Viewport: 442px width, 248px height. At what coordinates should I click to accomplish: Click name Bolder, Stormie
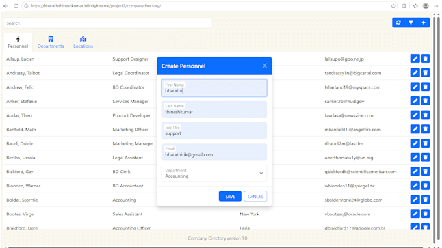[x=22, y=200]
